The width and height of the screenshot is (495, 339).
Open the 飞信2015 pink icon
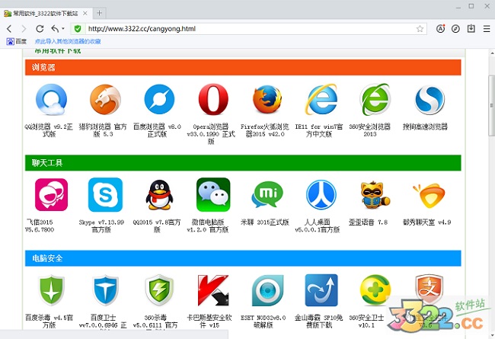coord(51,194)
